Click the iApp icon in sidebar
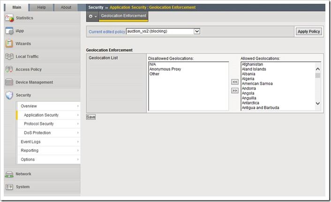 [9, 31]
